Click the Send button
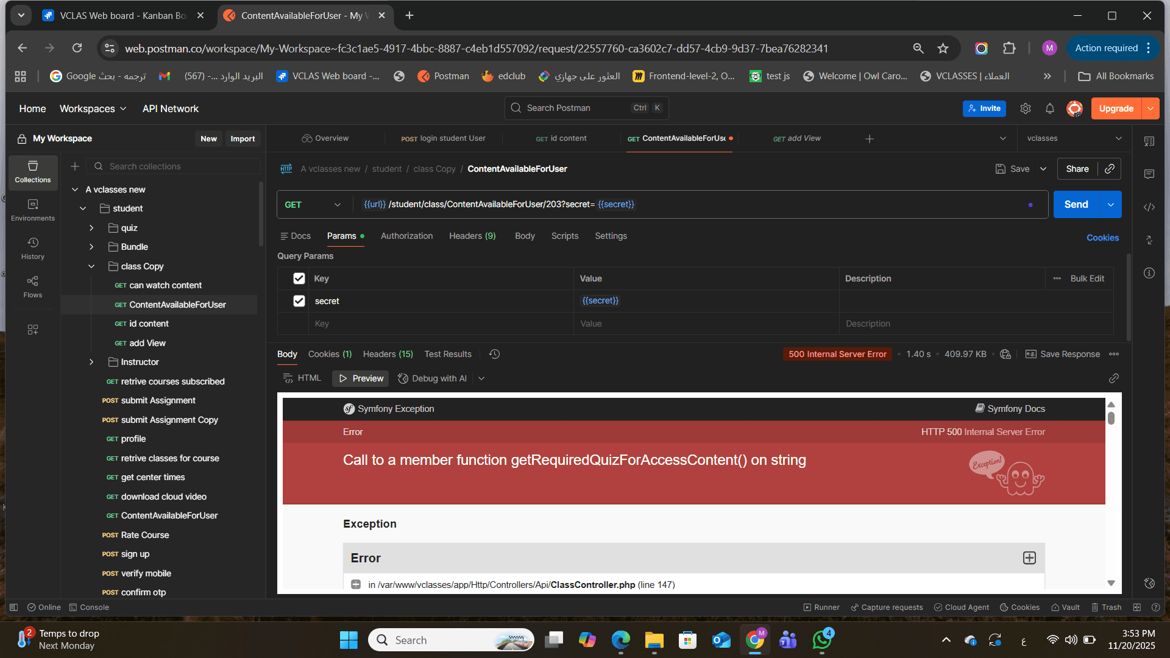Image resolution: width=1170 pixels, height=658 pixels. tap(1076, 205)
